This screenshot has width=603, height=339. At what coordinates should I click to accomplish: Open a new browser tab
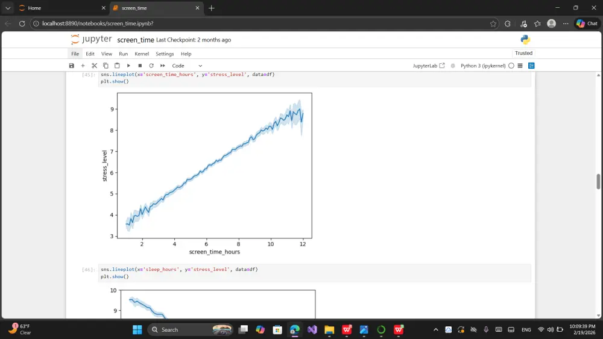(x=211, y=8)
